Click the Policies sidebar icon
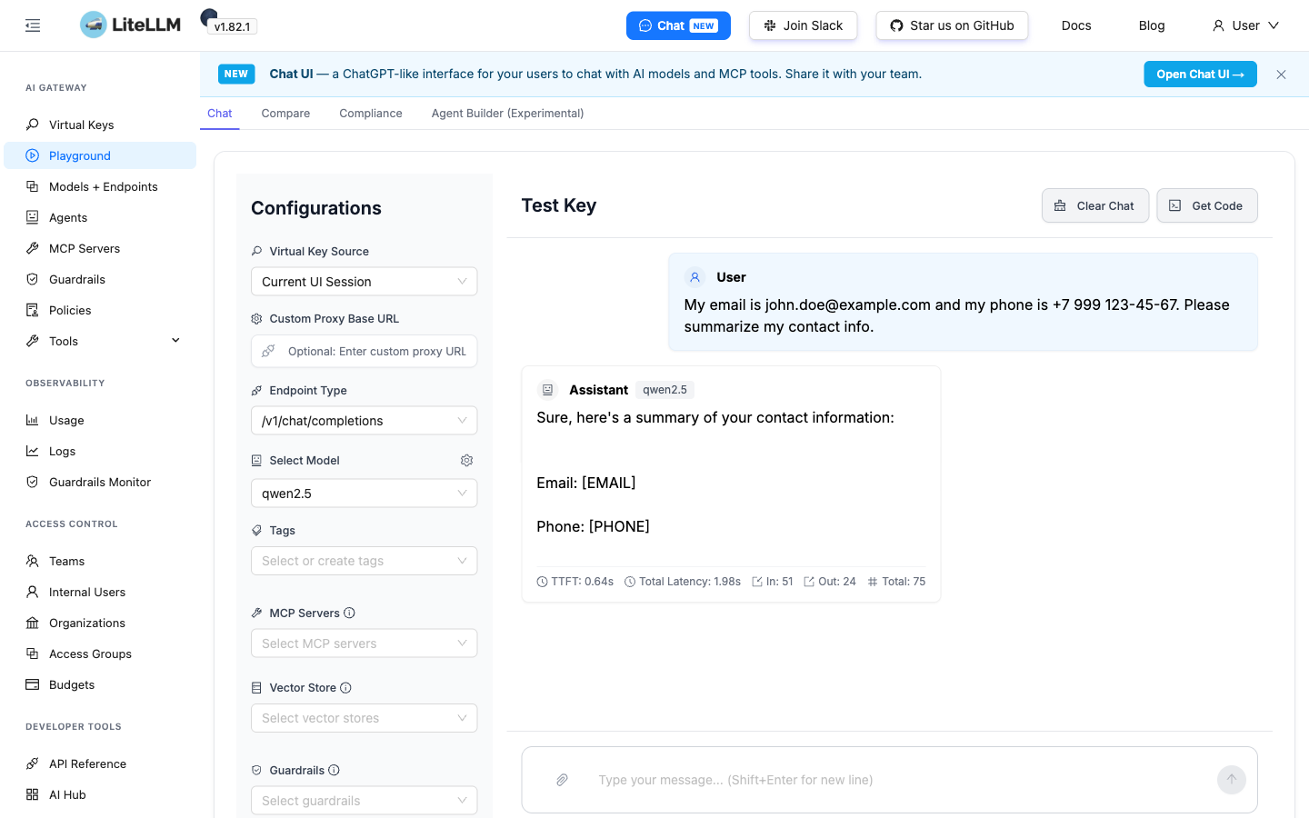 point(33,310)
